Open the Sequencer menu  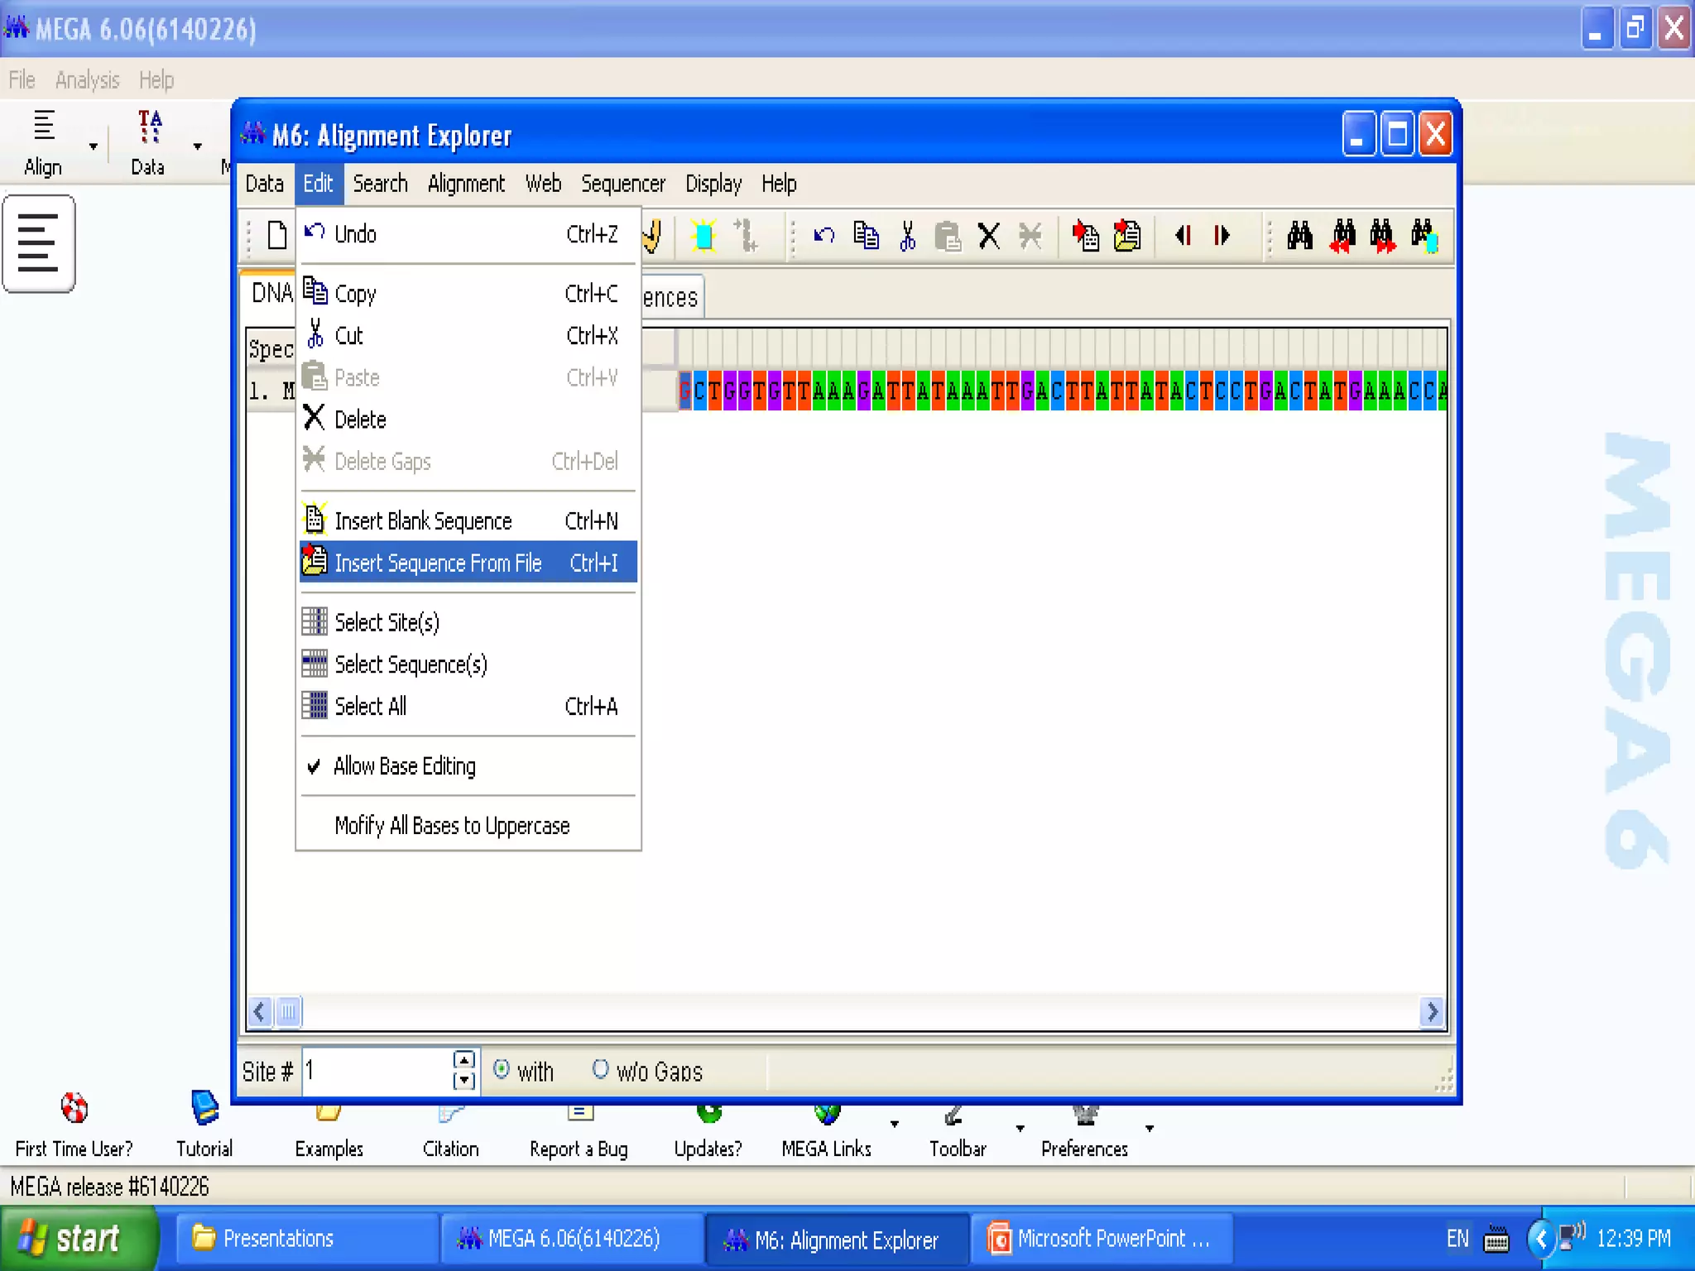coord(623,184)
